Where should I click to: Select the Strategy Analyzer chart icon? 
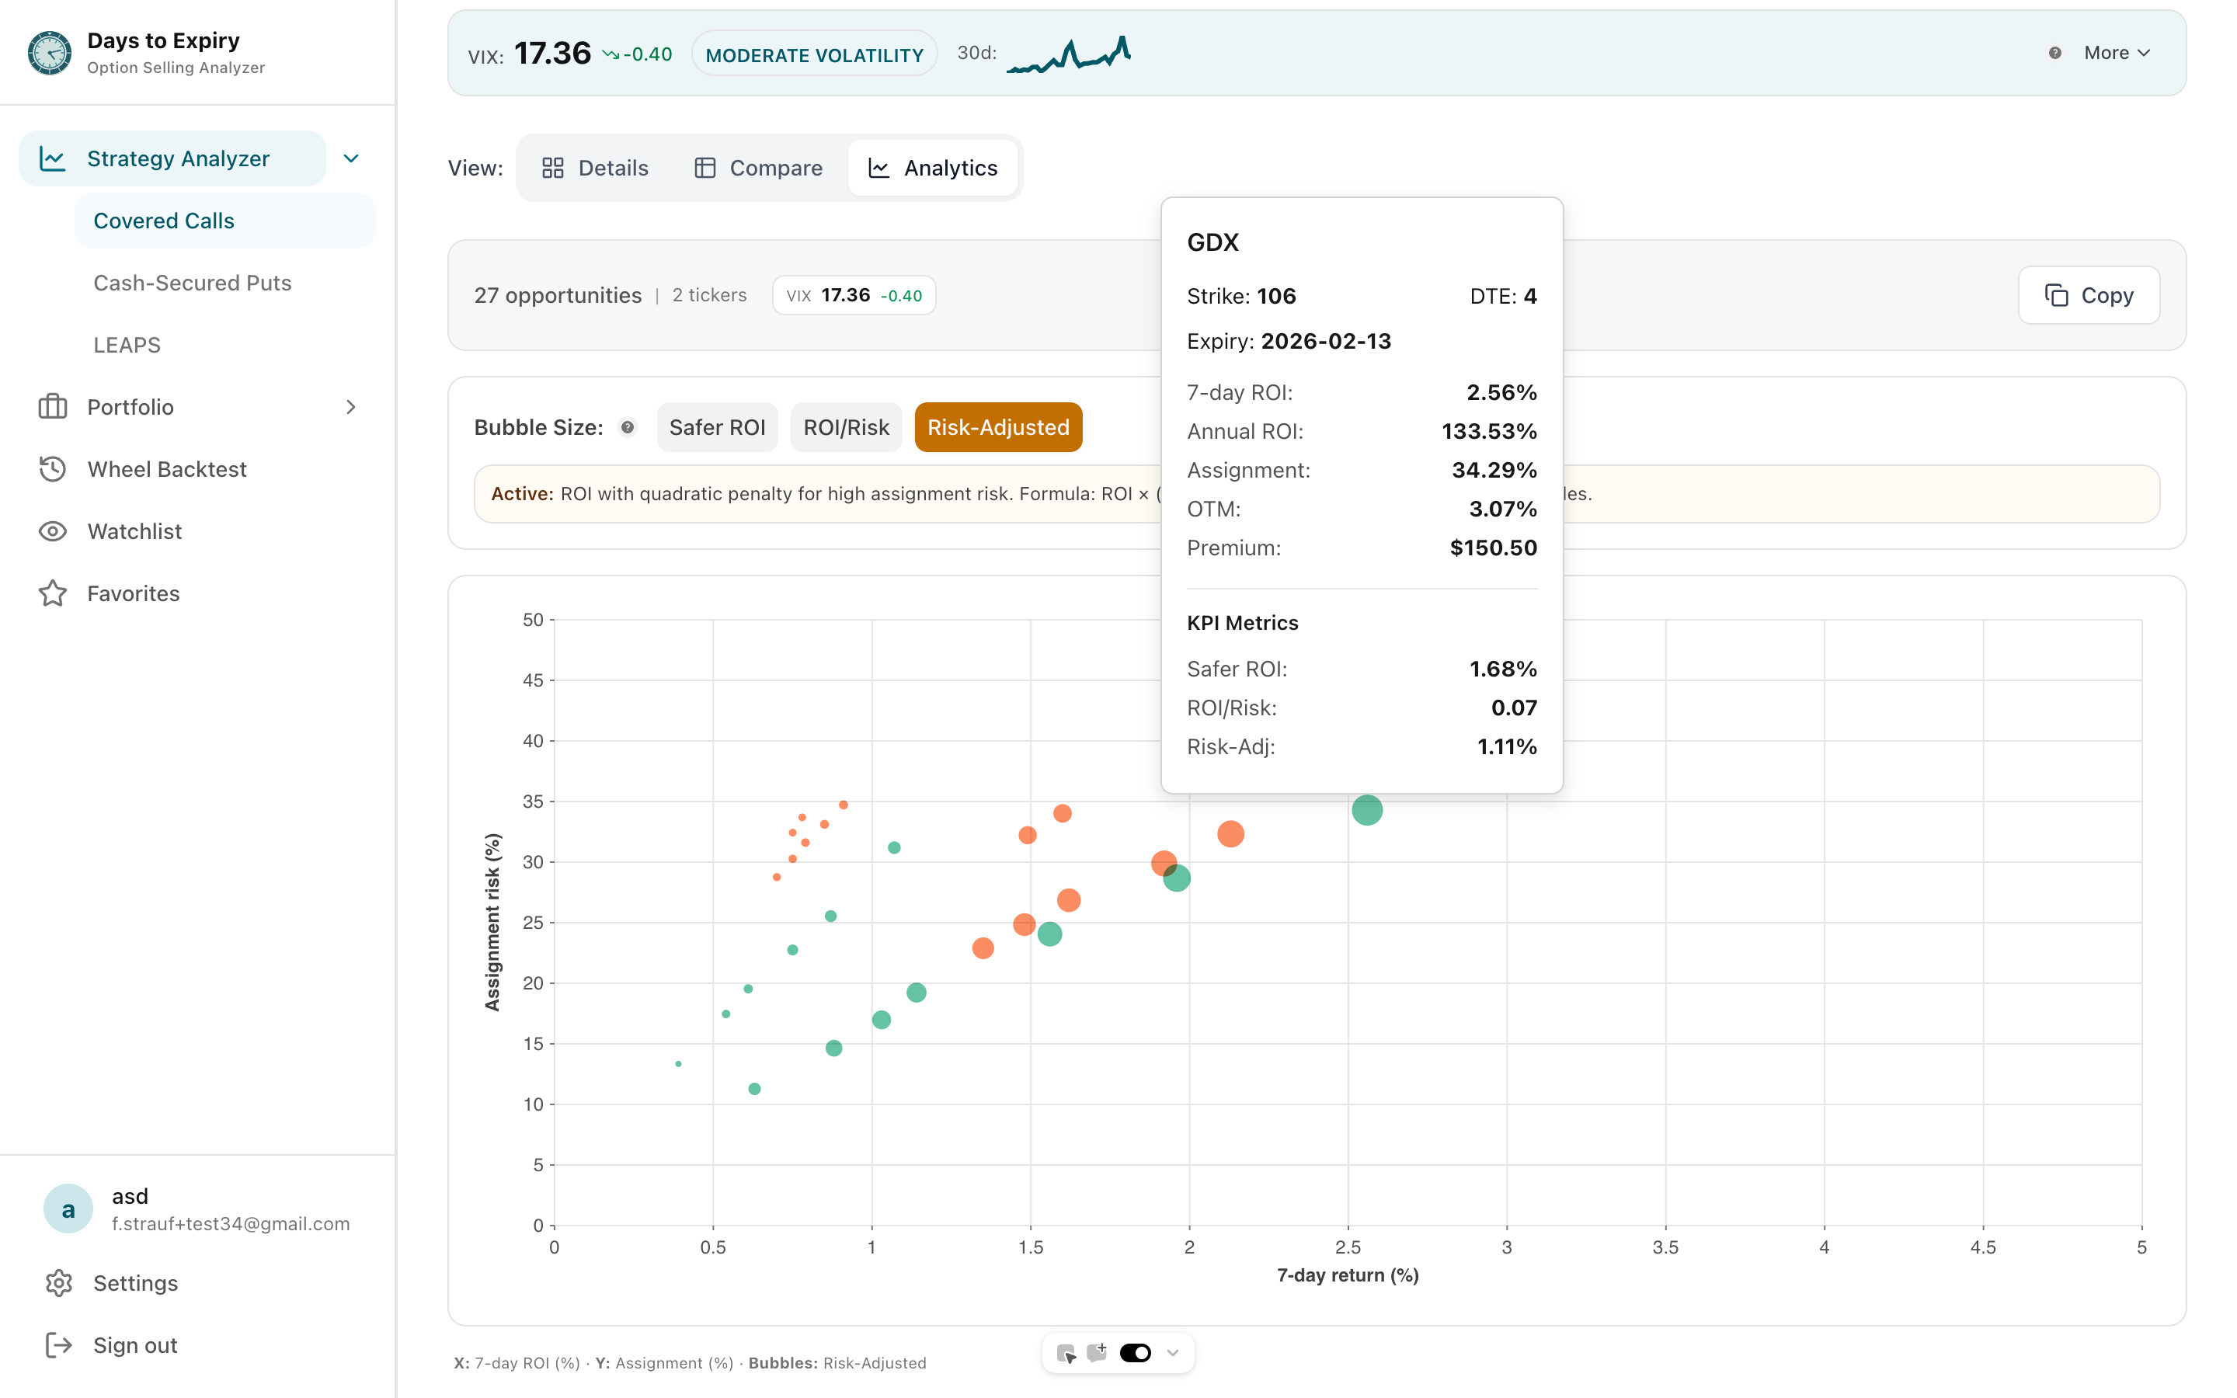point(53,158)
